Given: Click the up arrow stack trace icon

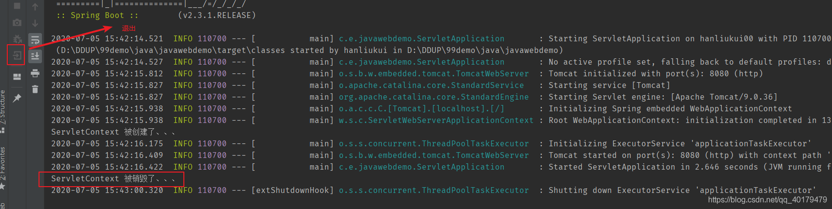Looking at the screenshot, I should [35, 6].
